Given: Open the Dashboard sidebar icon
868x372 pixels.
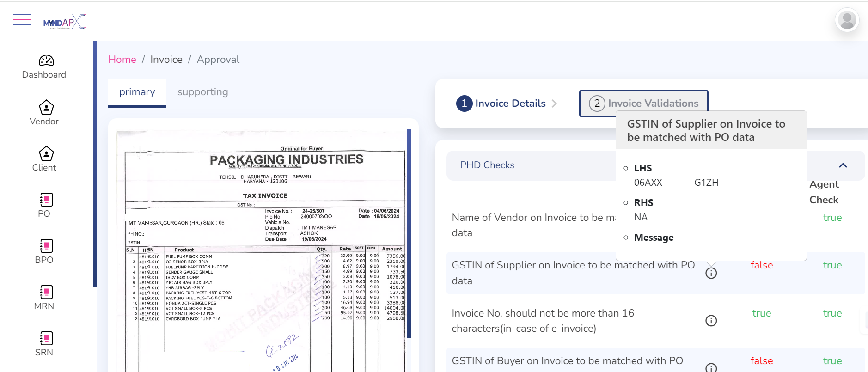Looking at the screenshot, I should [x=46, y=61].
